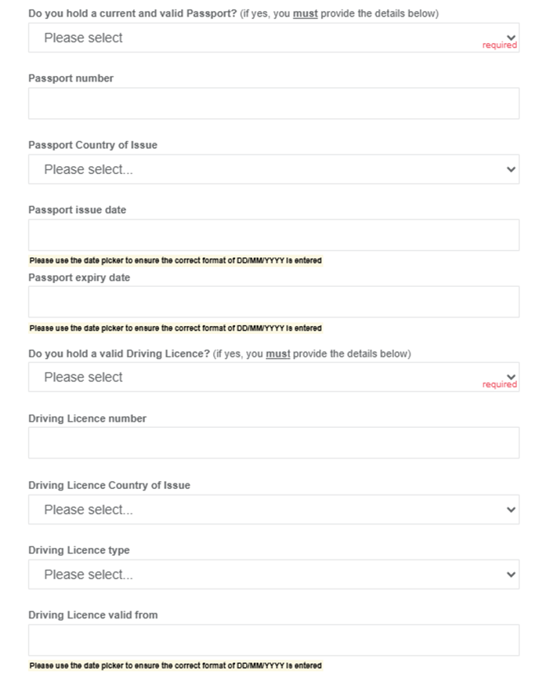The width and height of the screenshot is (546, 674).
Task: Click the "Do you hold a current and valid Passport?" question
Action: coord(133,13)
